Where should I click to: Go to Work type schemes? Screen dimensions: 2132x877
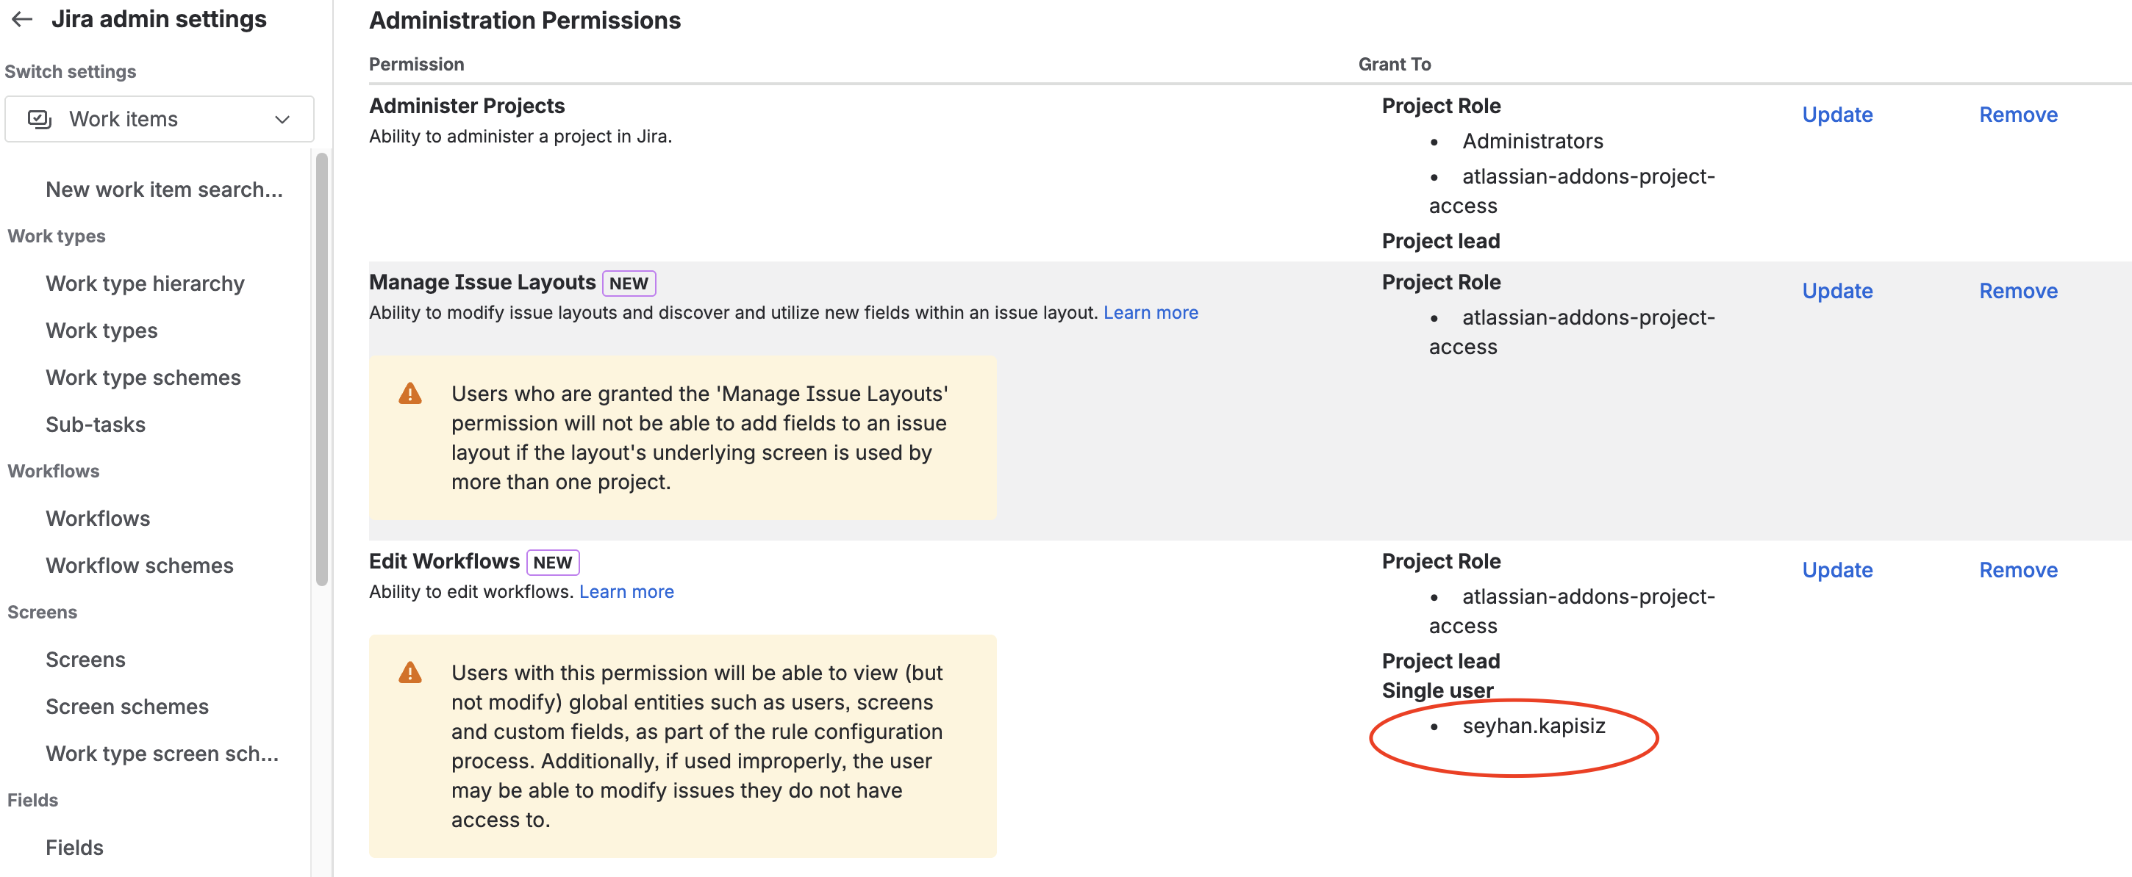tap(143, 378)
